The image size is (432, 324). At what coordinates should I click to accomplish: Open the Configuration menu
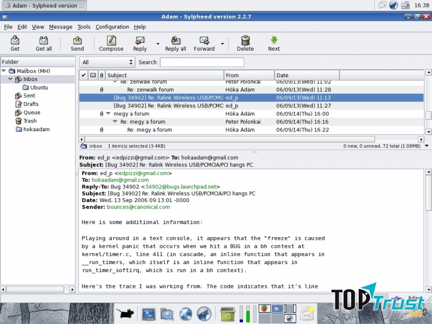point(112,26)
